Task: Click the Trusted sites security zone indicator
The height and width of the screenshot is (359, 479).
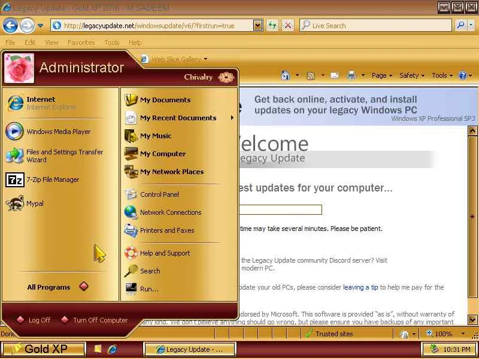Action: 329,334
